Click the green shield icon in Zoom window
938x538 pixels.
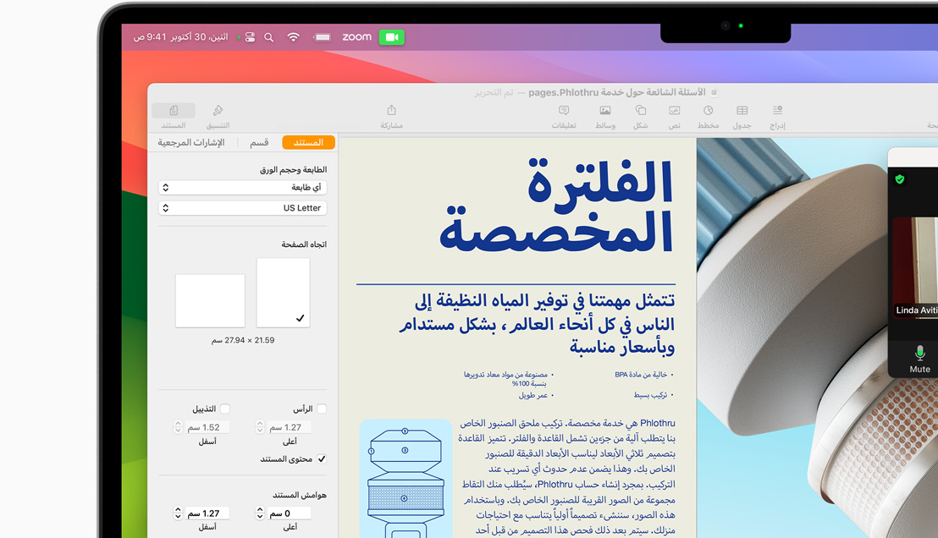900,178
